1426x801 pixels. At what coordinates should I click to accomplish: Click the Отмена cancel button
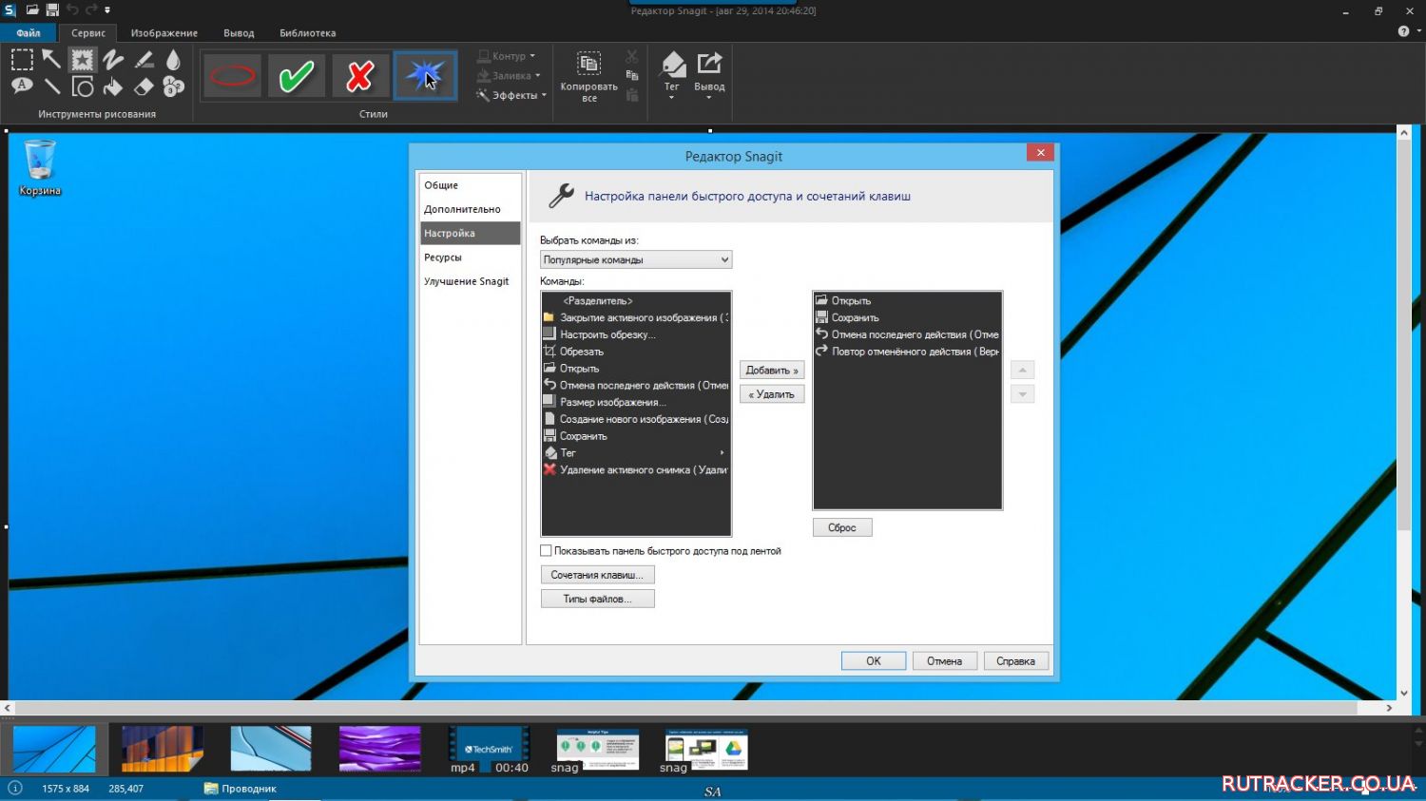pos(945,660)
